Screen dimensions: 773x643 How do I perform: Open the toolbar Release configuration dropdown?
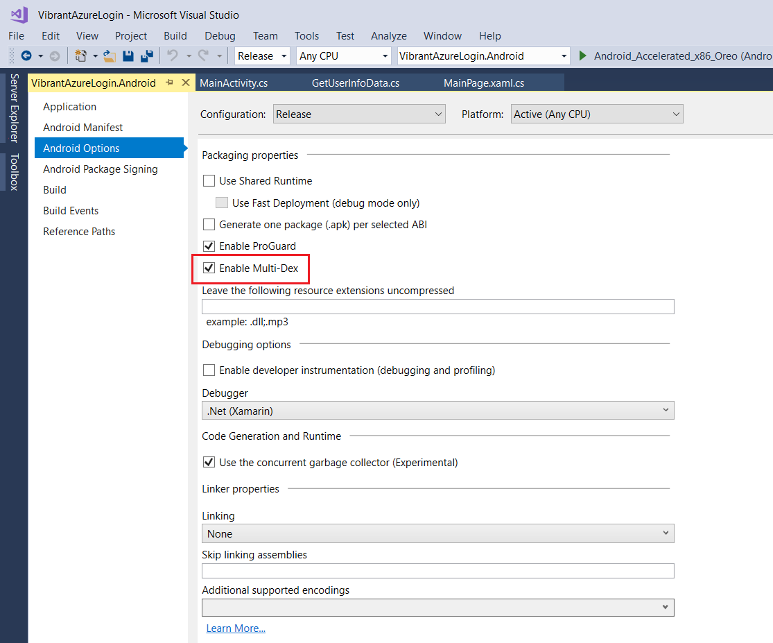point(262,55)
